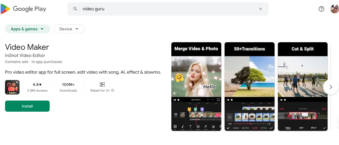Click the '100M+' downloads count
Image resolution: width=339 pixels, height=145 pixels.
point(68,84)
